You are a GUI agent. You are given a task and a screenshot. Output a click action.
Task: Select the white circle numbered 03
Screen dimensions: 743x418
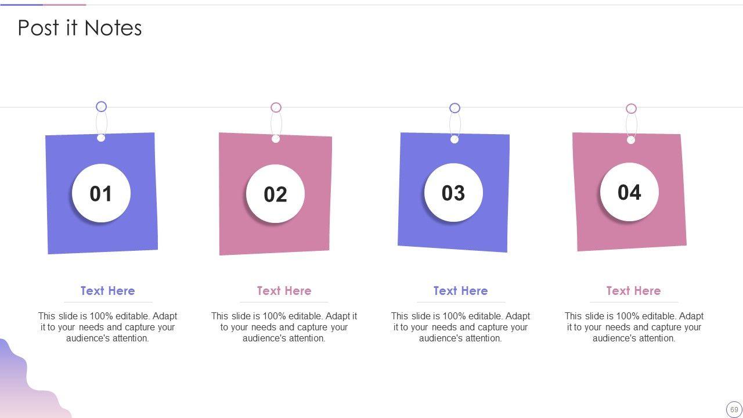(x=453, y=193)
